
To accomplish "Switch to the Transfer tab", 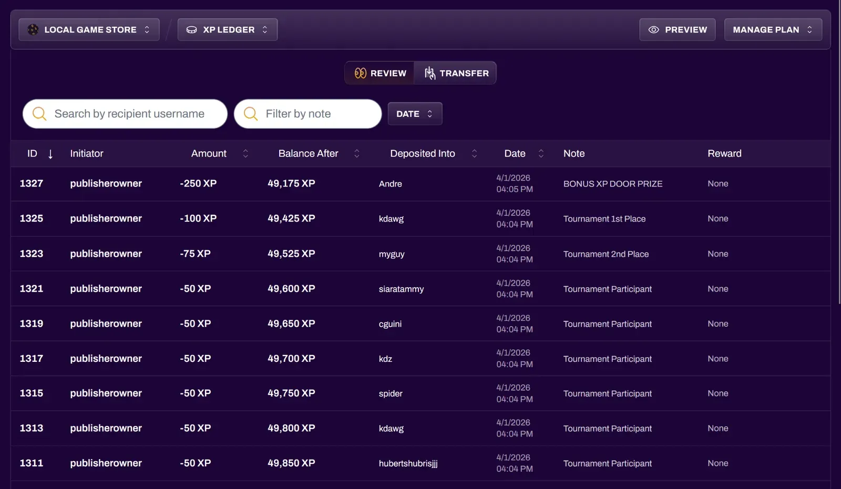I will [x=456, y=73].
